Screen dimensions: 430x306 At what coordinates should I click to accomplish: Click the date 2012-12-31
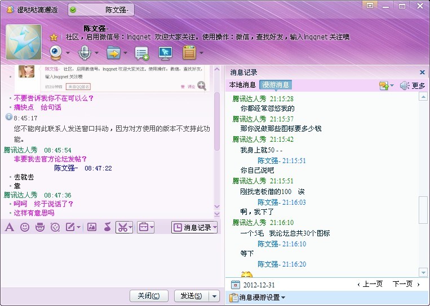click(x=259, y=285)
